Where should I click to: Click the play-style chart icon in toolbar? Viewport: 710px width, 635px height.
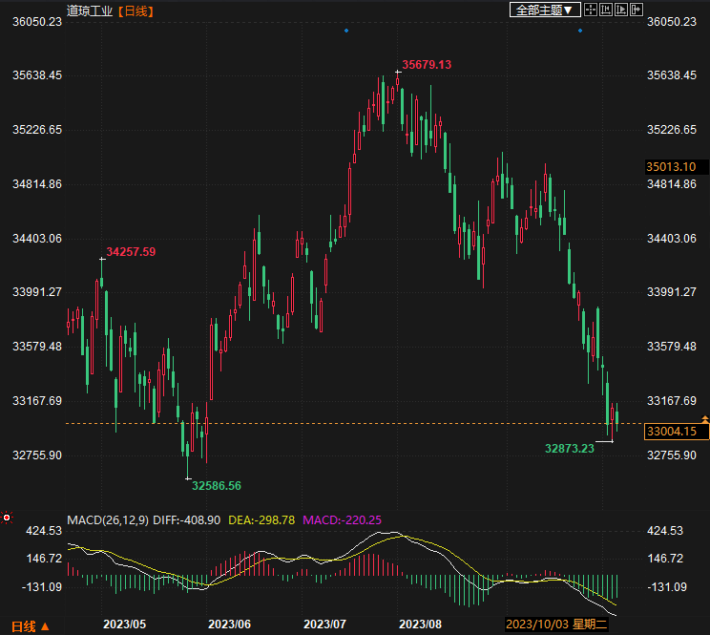(x=622, y=10)
